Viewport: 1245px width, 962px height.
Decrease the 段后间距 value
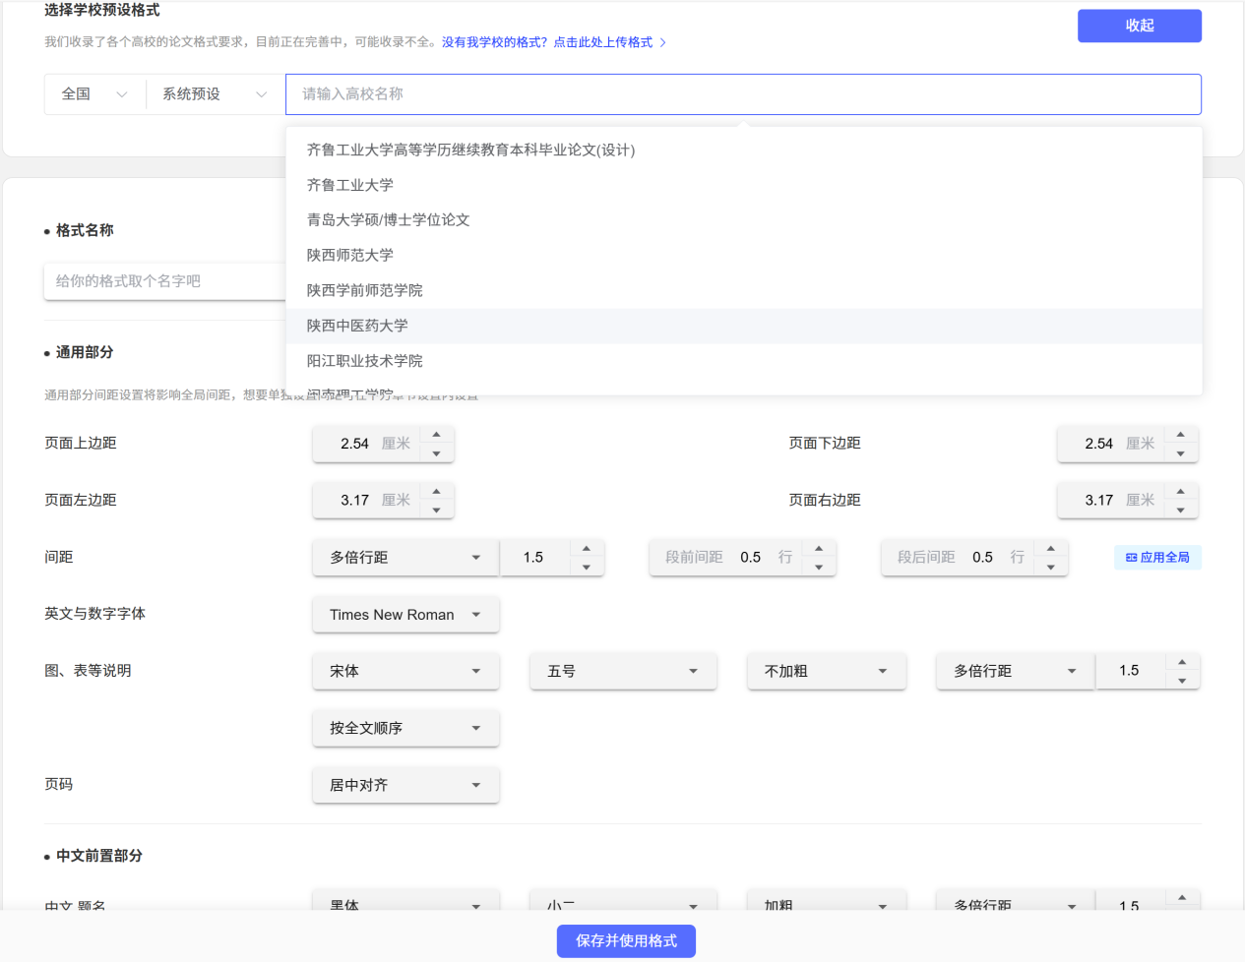point(1051,568)
